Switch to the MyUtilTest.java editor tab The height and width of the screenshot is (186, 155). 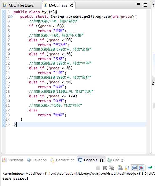click(19, 5)
